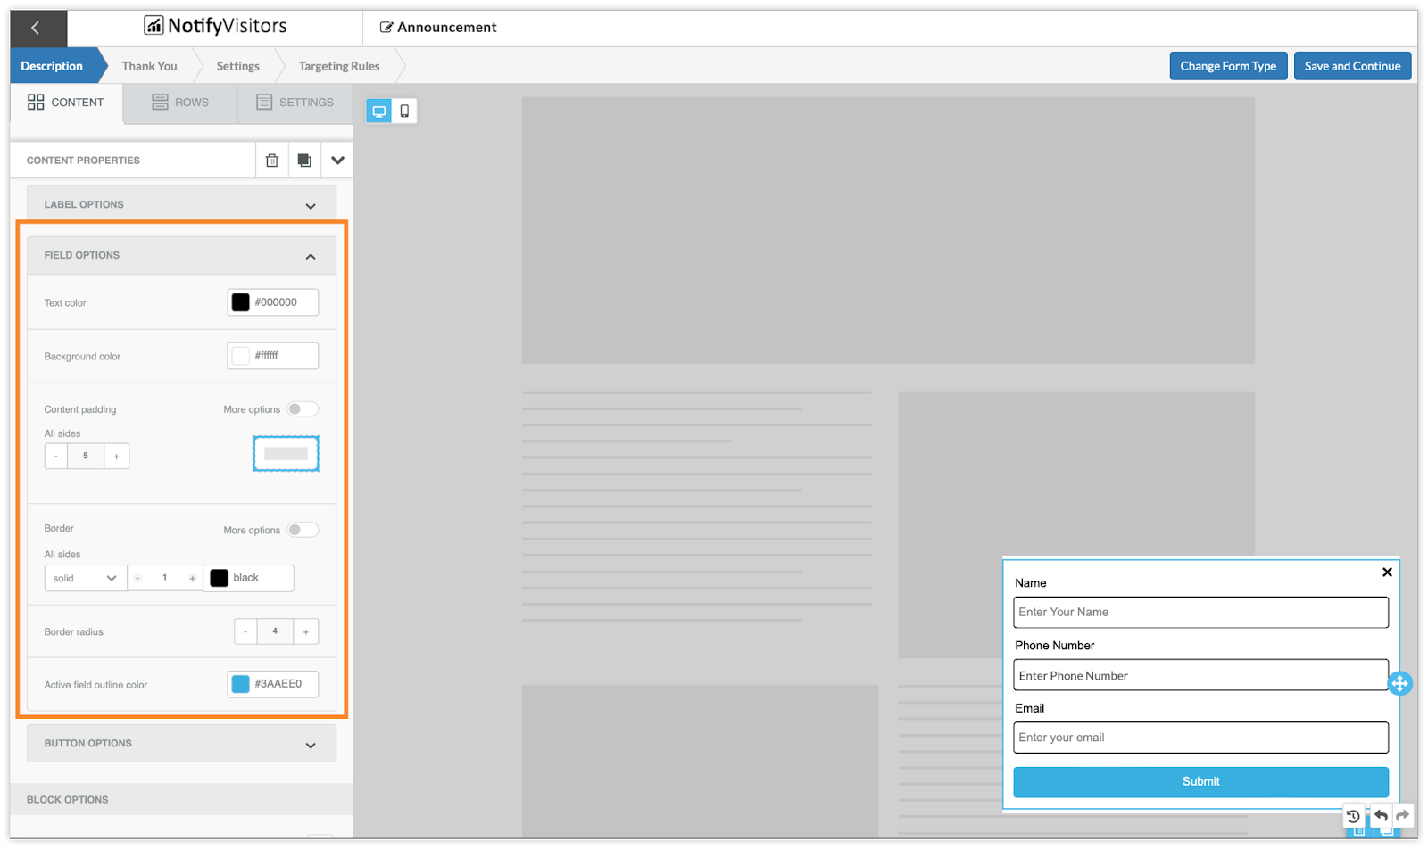Click the move handle on the form

click(x=1399, y=683)
